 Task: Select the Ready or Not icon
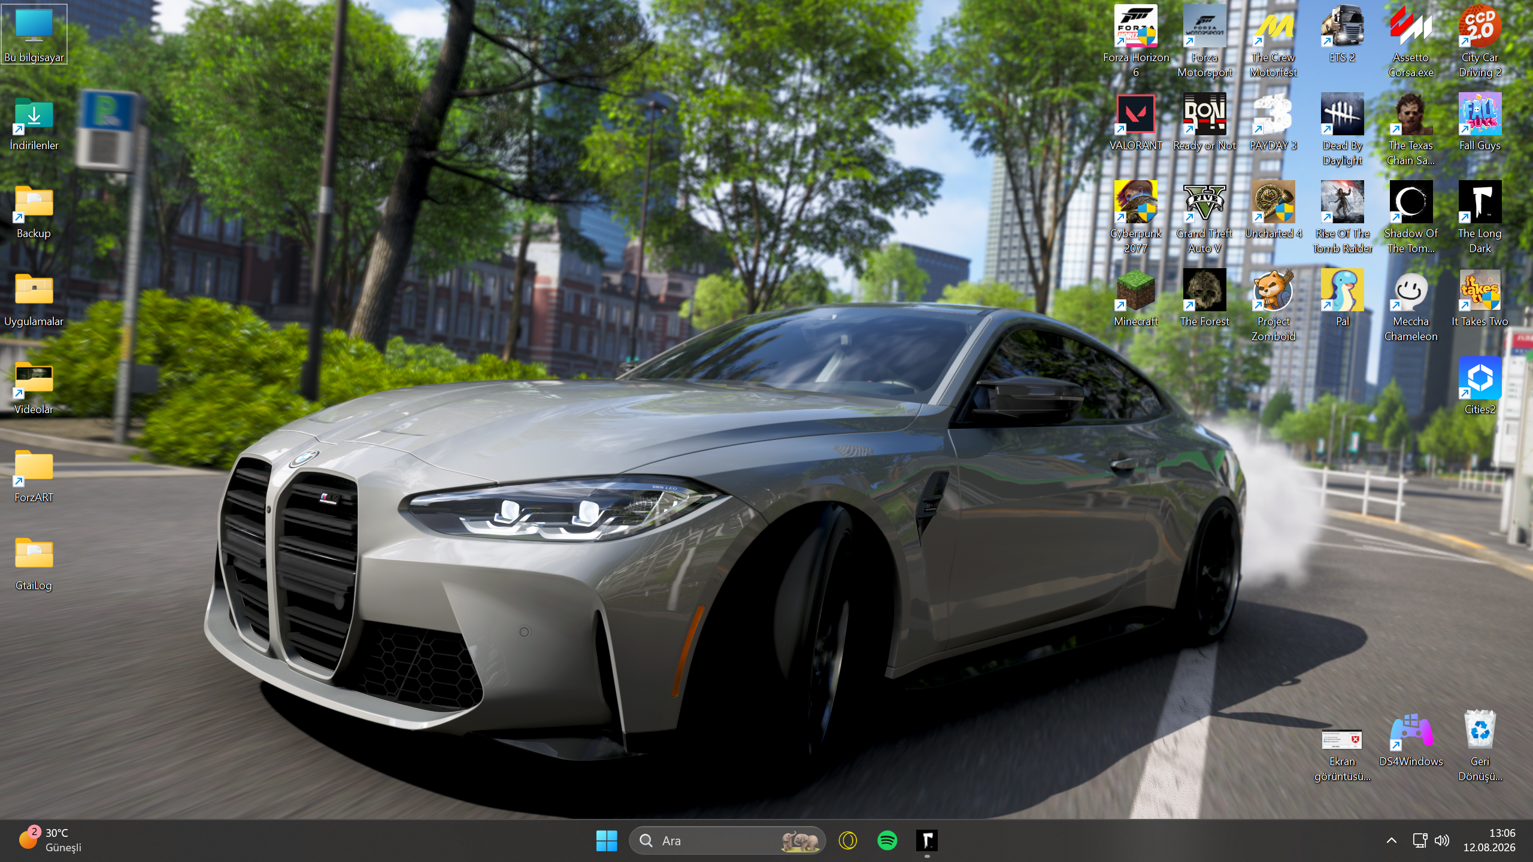click(x=1205, y=122)
